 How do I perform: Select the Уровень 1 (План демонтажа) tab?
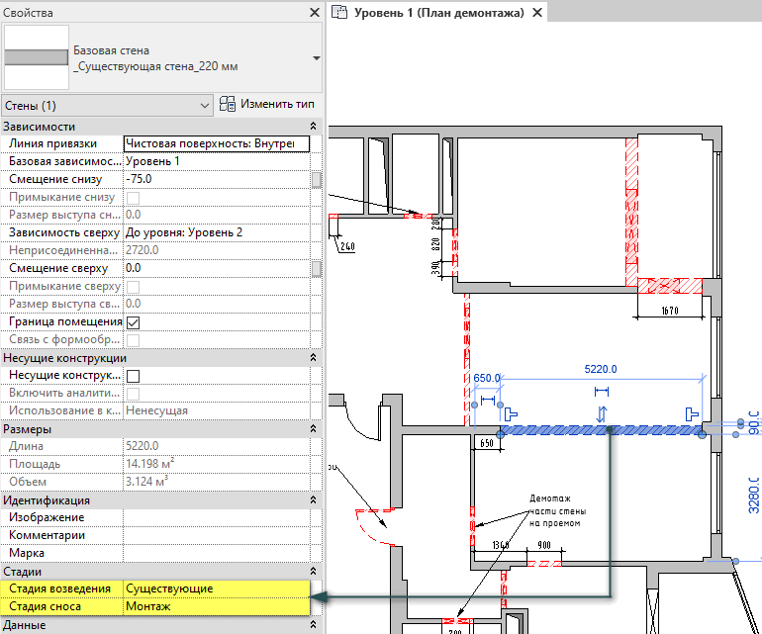click(438, 13)
